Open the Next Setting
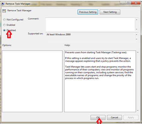 click(110, 12)
